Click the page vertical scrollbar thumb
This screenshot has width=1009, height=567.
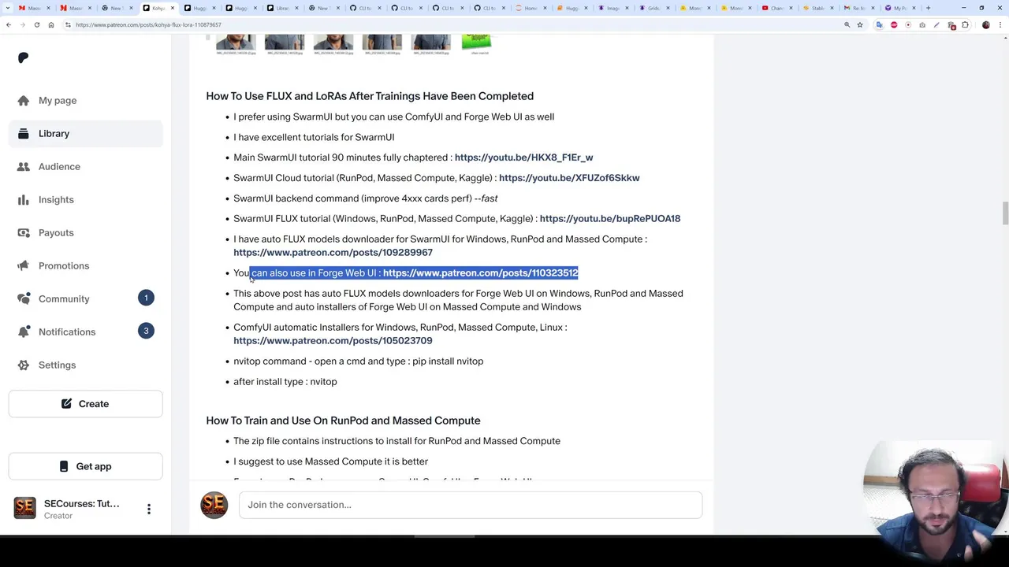pyautogui.click(x=1004, y=213)
